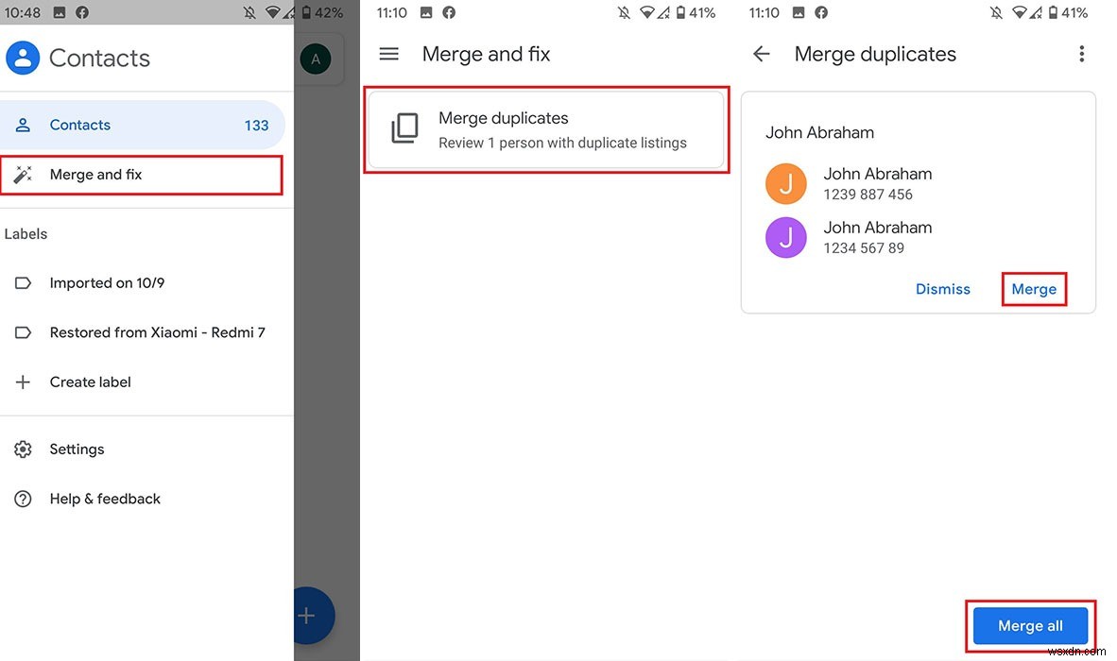Dismiss the John Abraham duplicate suggestion
This screenshot has height=661, width=1117.
click(x=942, y=289)
